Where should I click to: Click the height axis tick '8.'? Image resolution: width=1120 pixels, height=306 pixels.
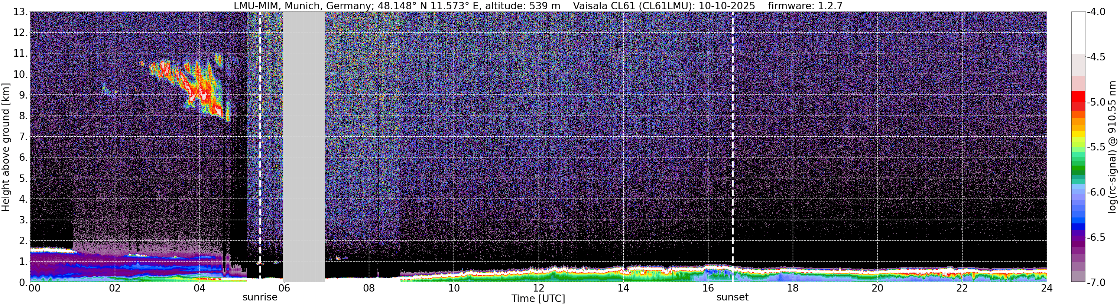23,116
